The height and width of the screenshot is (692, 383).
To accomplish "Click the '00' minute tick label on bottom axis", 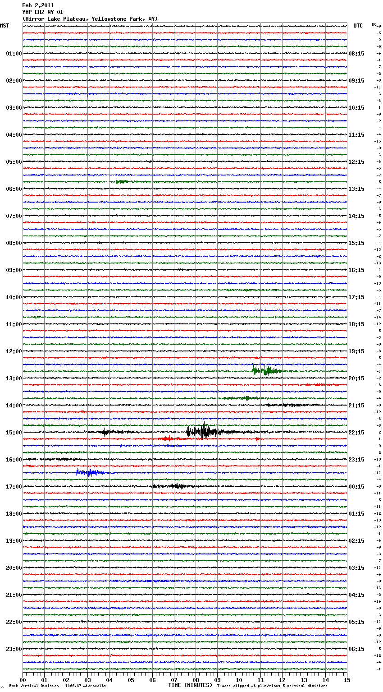I will [23, 680].
